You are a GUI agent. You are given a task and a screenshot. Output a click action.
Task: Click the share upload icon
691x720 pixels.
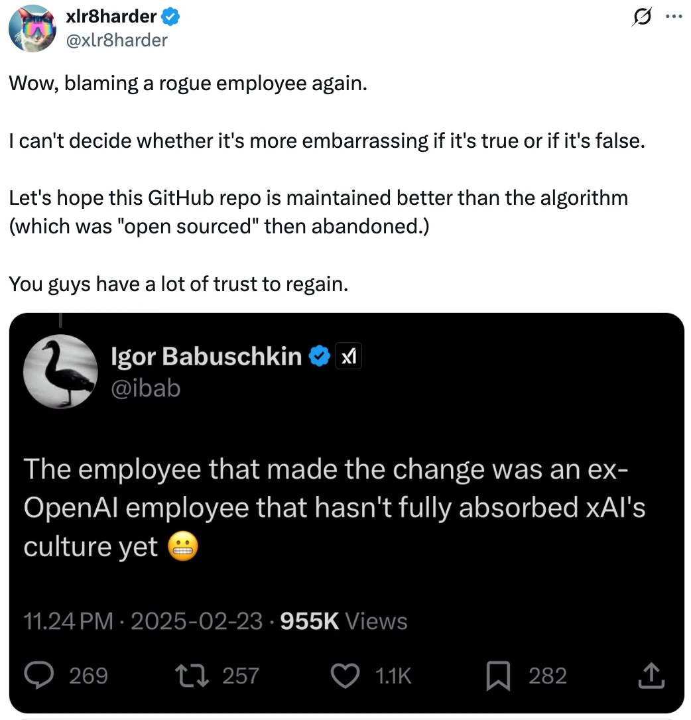[x=651, y=675]
